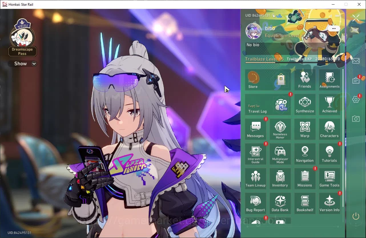Enter Photo Mode with the camera icon
This screenshot has width=366, height=238.
(355, 119)
